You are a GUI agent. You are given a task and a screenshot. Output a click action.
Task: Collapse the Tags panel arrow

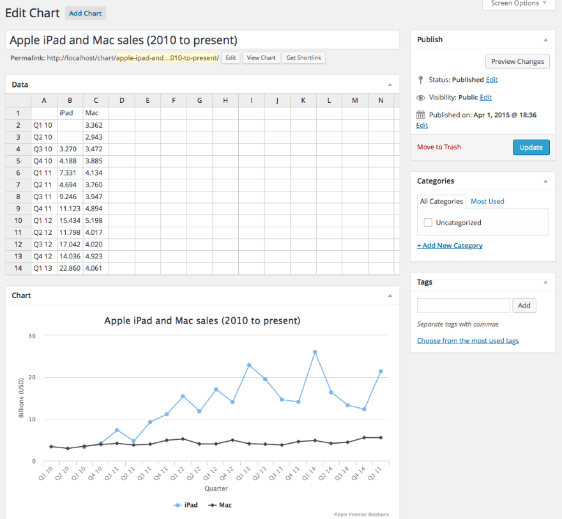545,282
